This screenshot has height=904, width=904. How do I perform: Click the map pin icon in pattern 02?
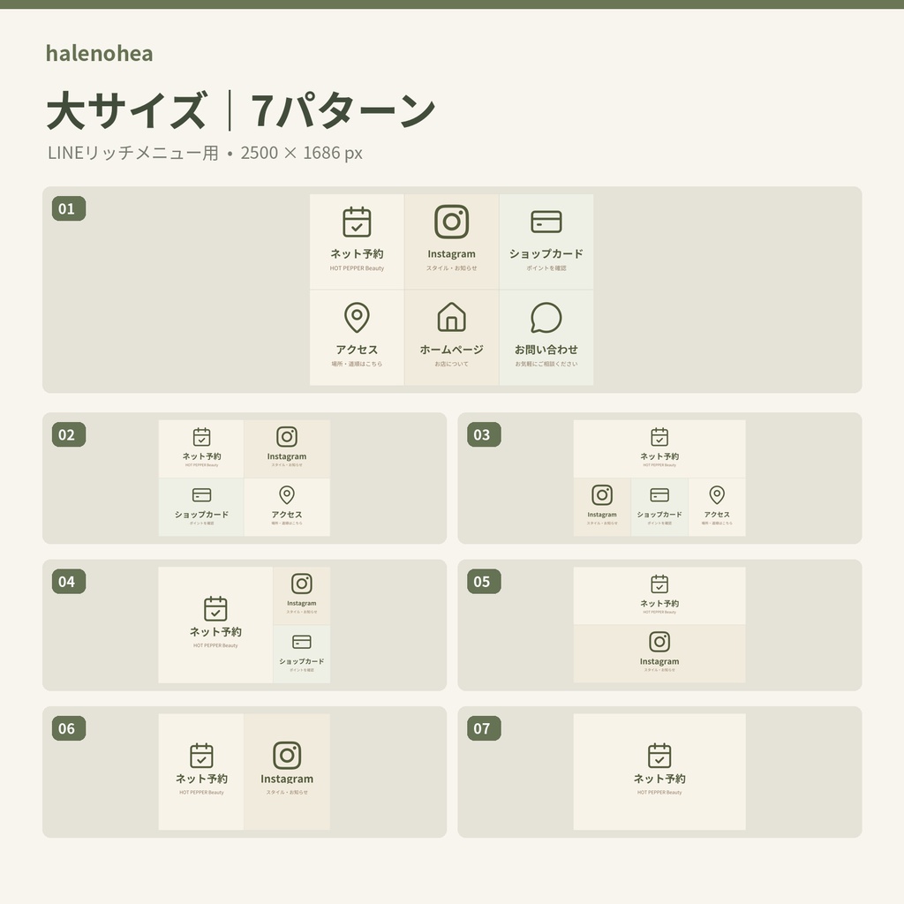click(x=287, y=494)
